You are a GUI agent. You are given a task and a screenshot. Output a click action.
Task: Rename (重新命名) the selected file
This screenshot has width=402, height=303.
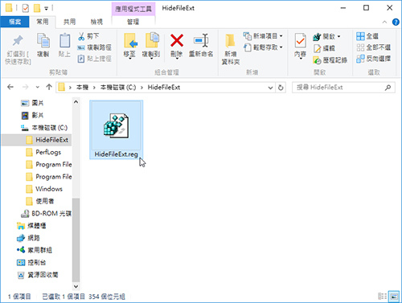(x=201, y=46)
